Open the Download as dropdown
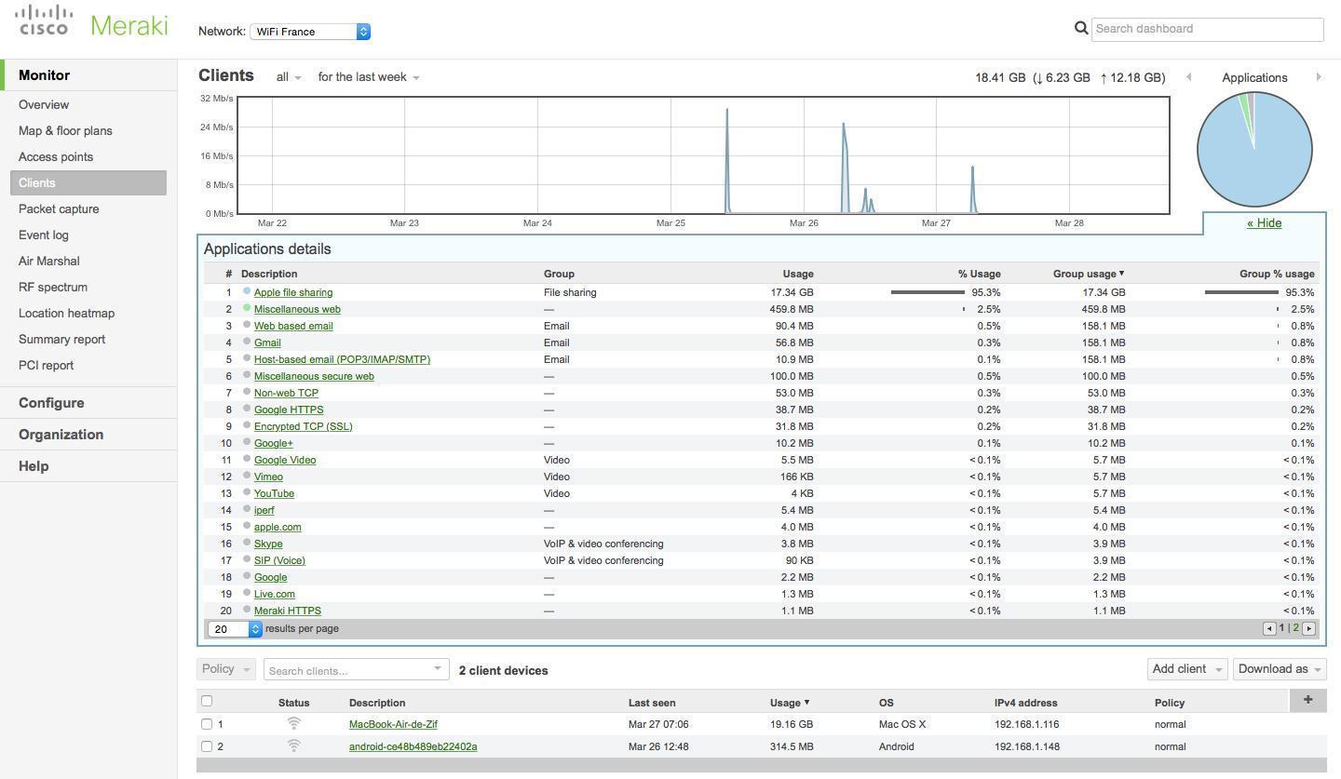This screenshot has height=779, width=1341. tap(1280, 669)
